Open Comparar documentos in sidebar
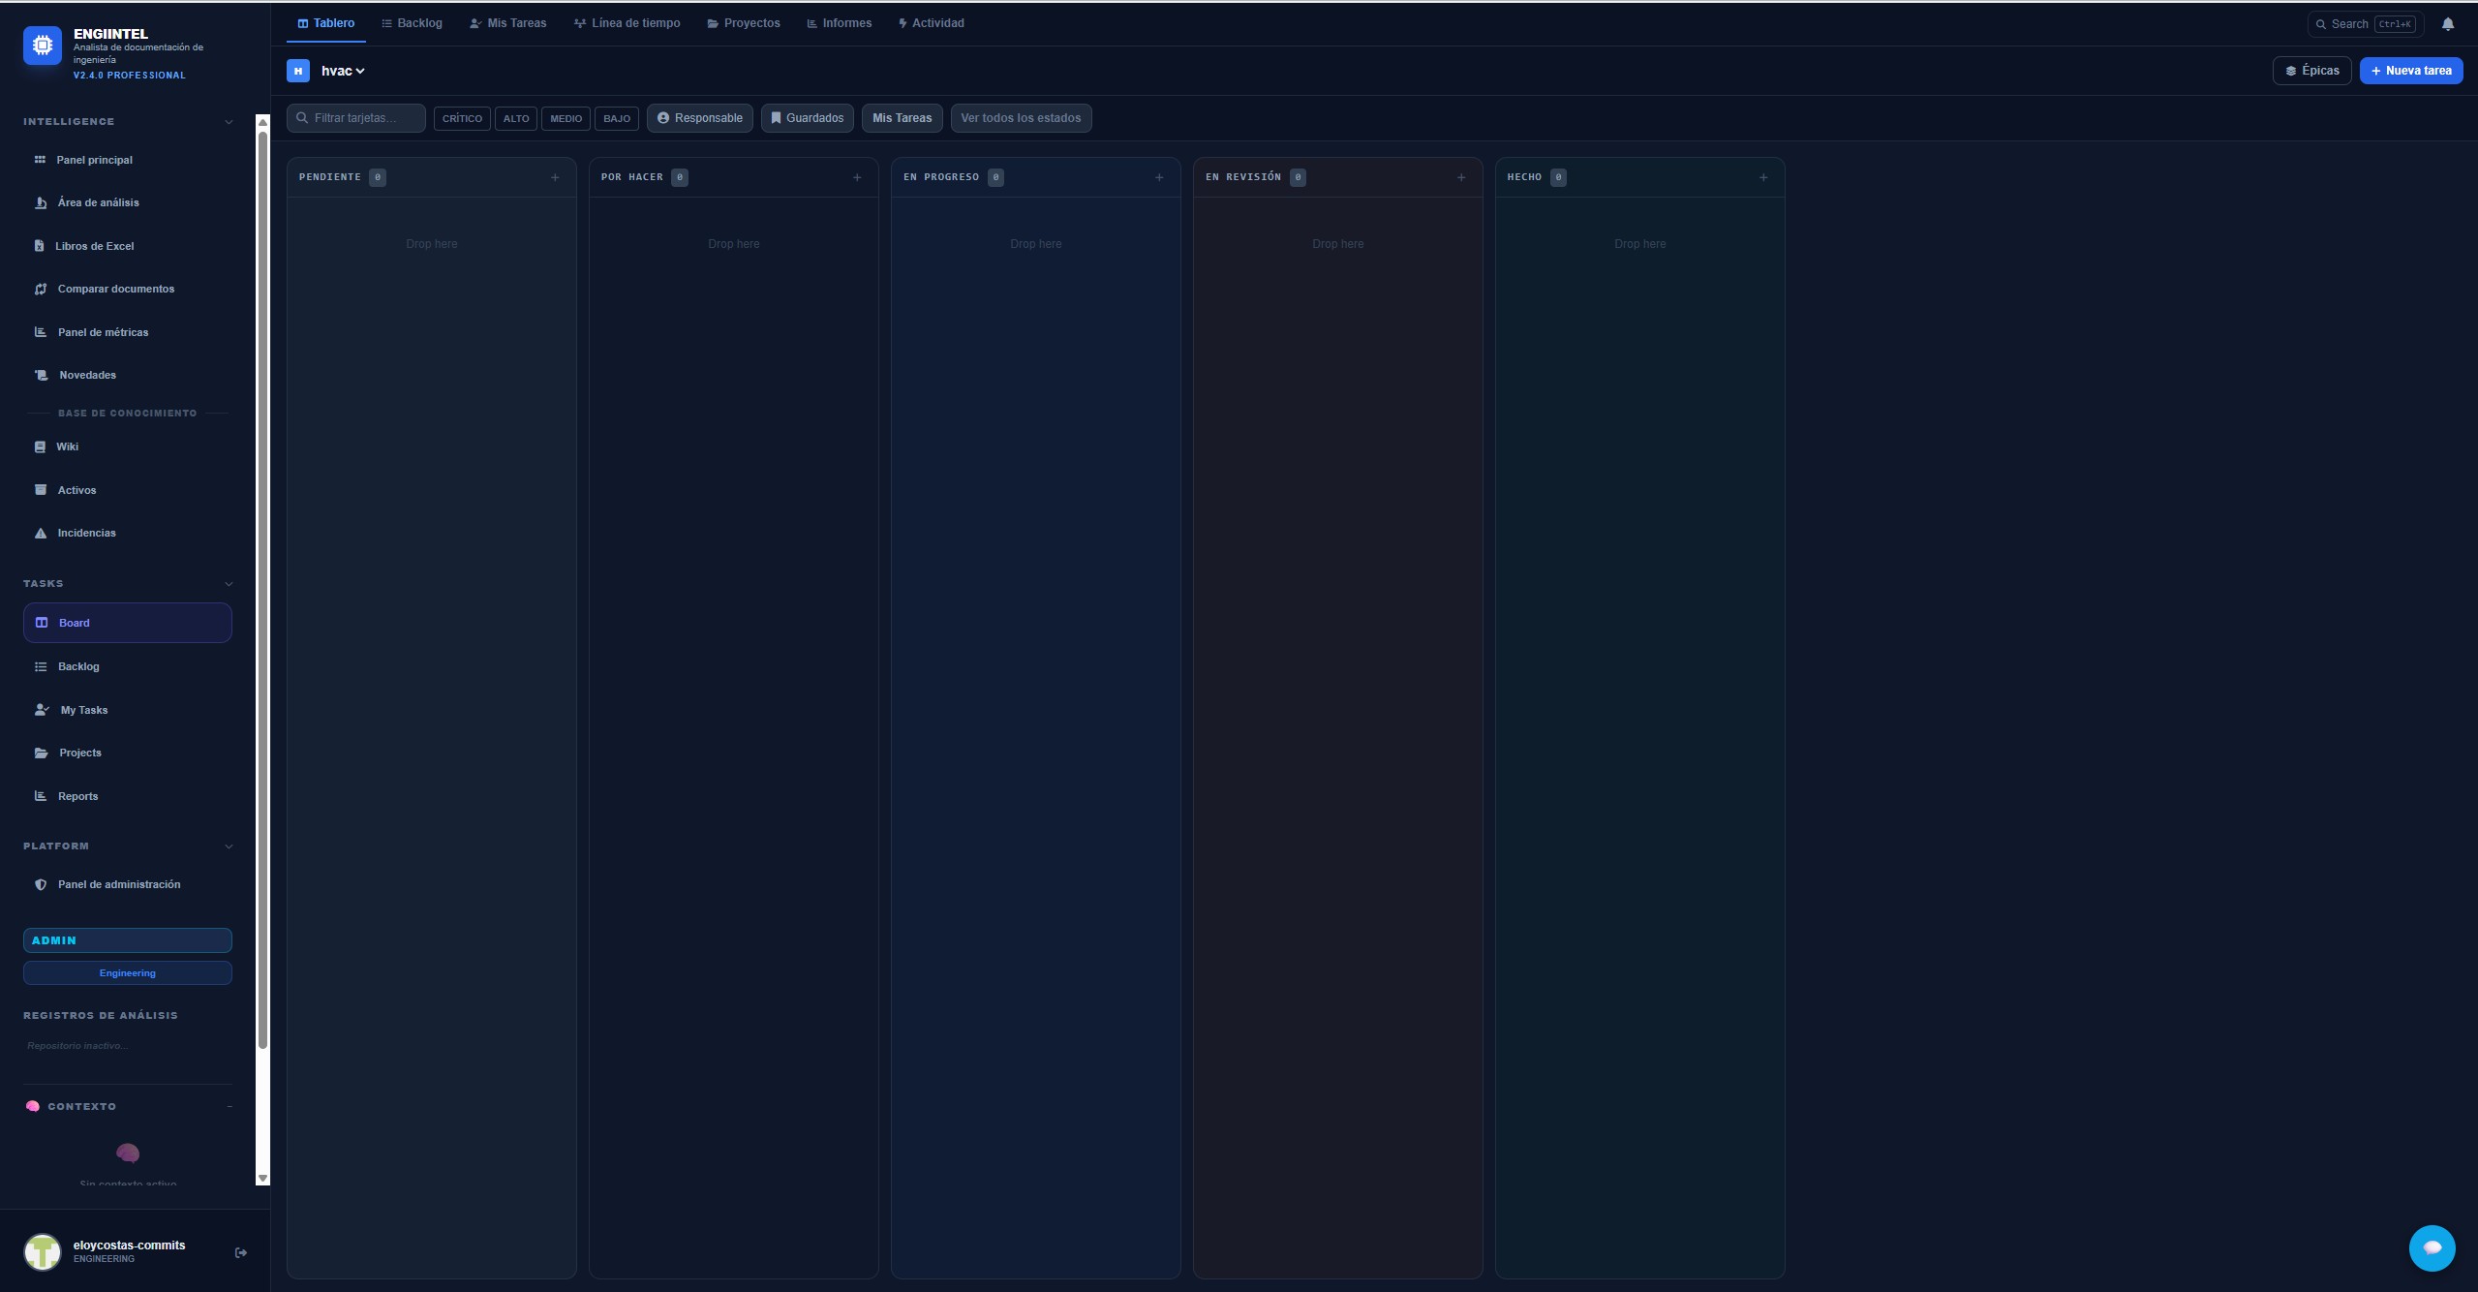 128,289
